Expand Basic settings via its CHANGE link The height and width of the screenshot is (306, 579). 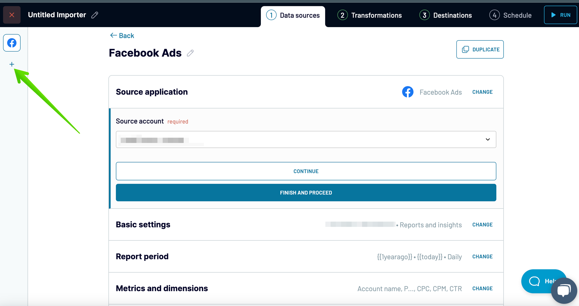[x=482, y=225]
